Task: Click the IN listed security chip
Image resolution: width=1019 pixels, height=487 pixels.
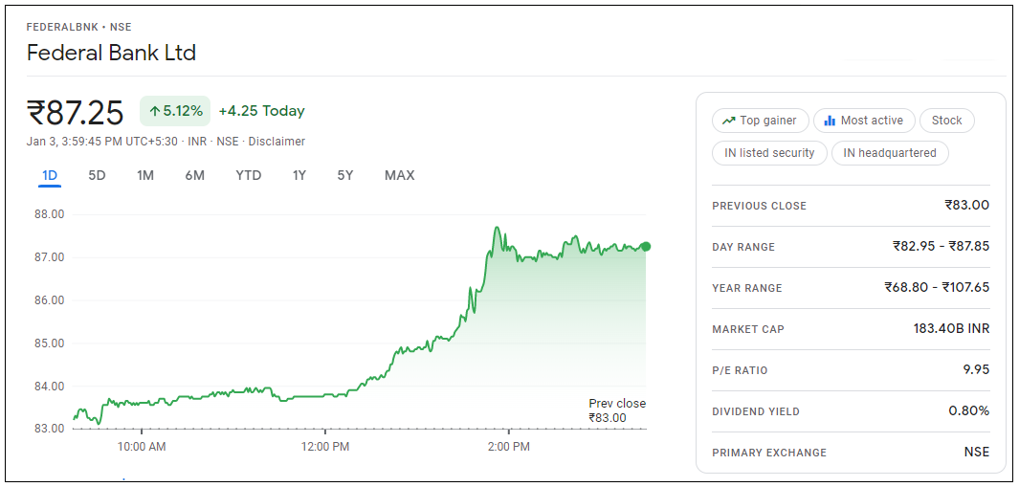Action: point(769,153)
